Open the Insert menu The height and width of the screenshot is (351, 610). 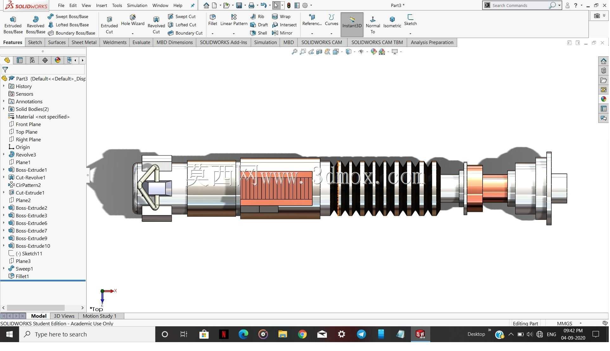point(101,5)
